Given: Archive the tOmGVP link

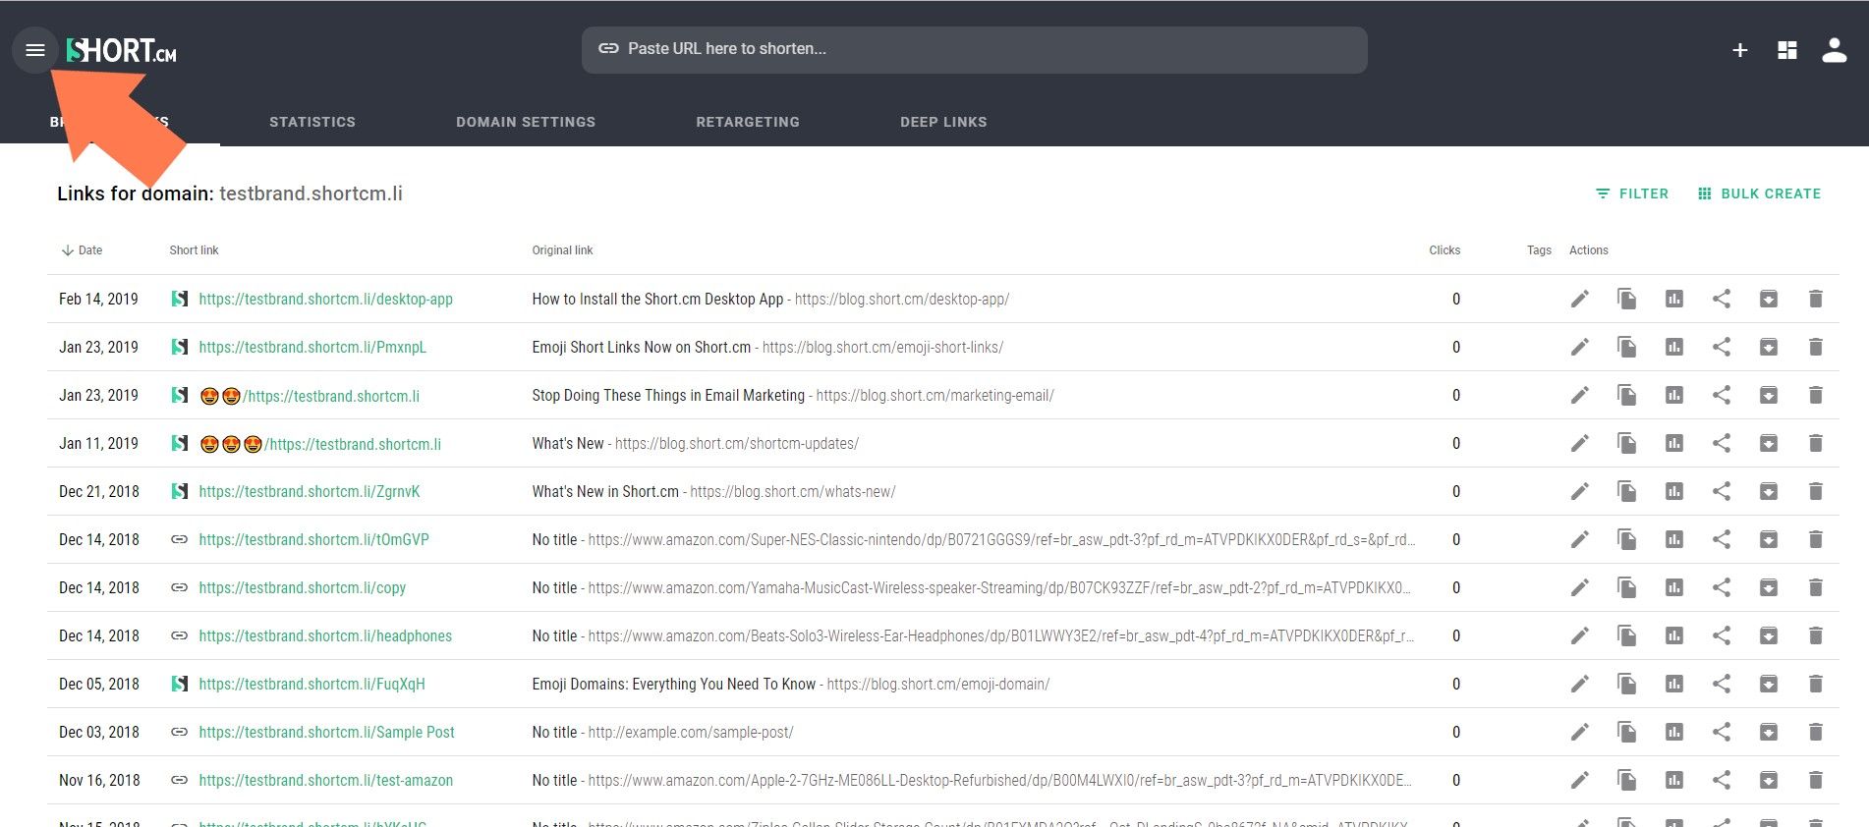Looking at the screenshot, I should coord(1768,539).
